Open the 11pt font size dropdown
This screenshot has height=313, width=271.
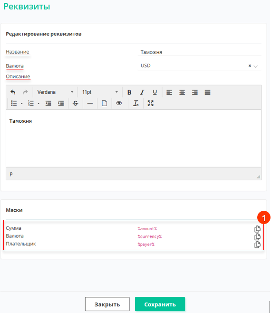click(100, 92)
